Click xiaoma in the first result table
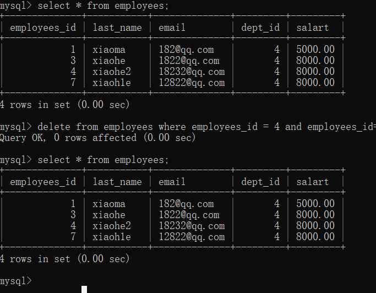 (109, 50)
